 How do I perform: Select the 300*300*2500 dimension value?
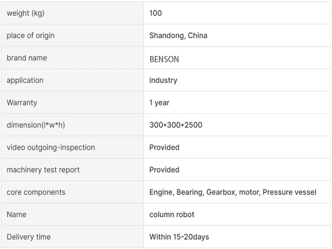(x=176, y=125)
